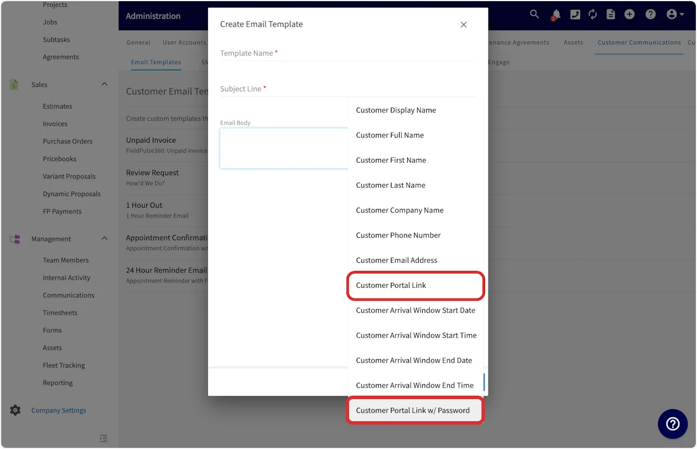Open the user account avatar menu
Screen dimensions: 697x449
(x=675, y=15)
